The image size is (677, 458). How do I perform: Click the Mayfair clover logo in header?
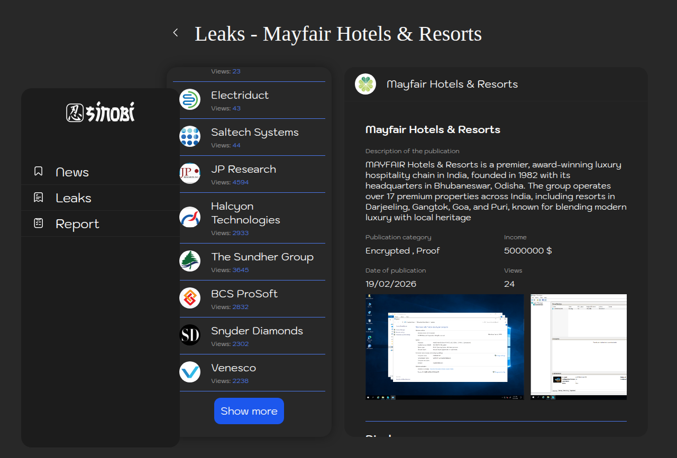[365, 84]
